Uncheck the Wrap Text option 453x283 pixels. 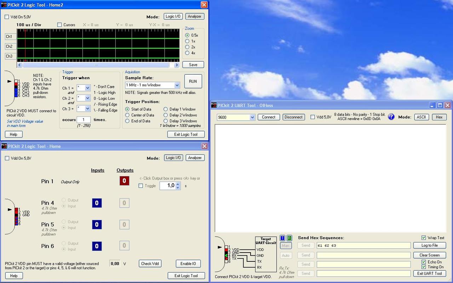[x=424, y=238]
